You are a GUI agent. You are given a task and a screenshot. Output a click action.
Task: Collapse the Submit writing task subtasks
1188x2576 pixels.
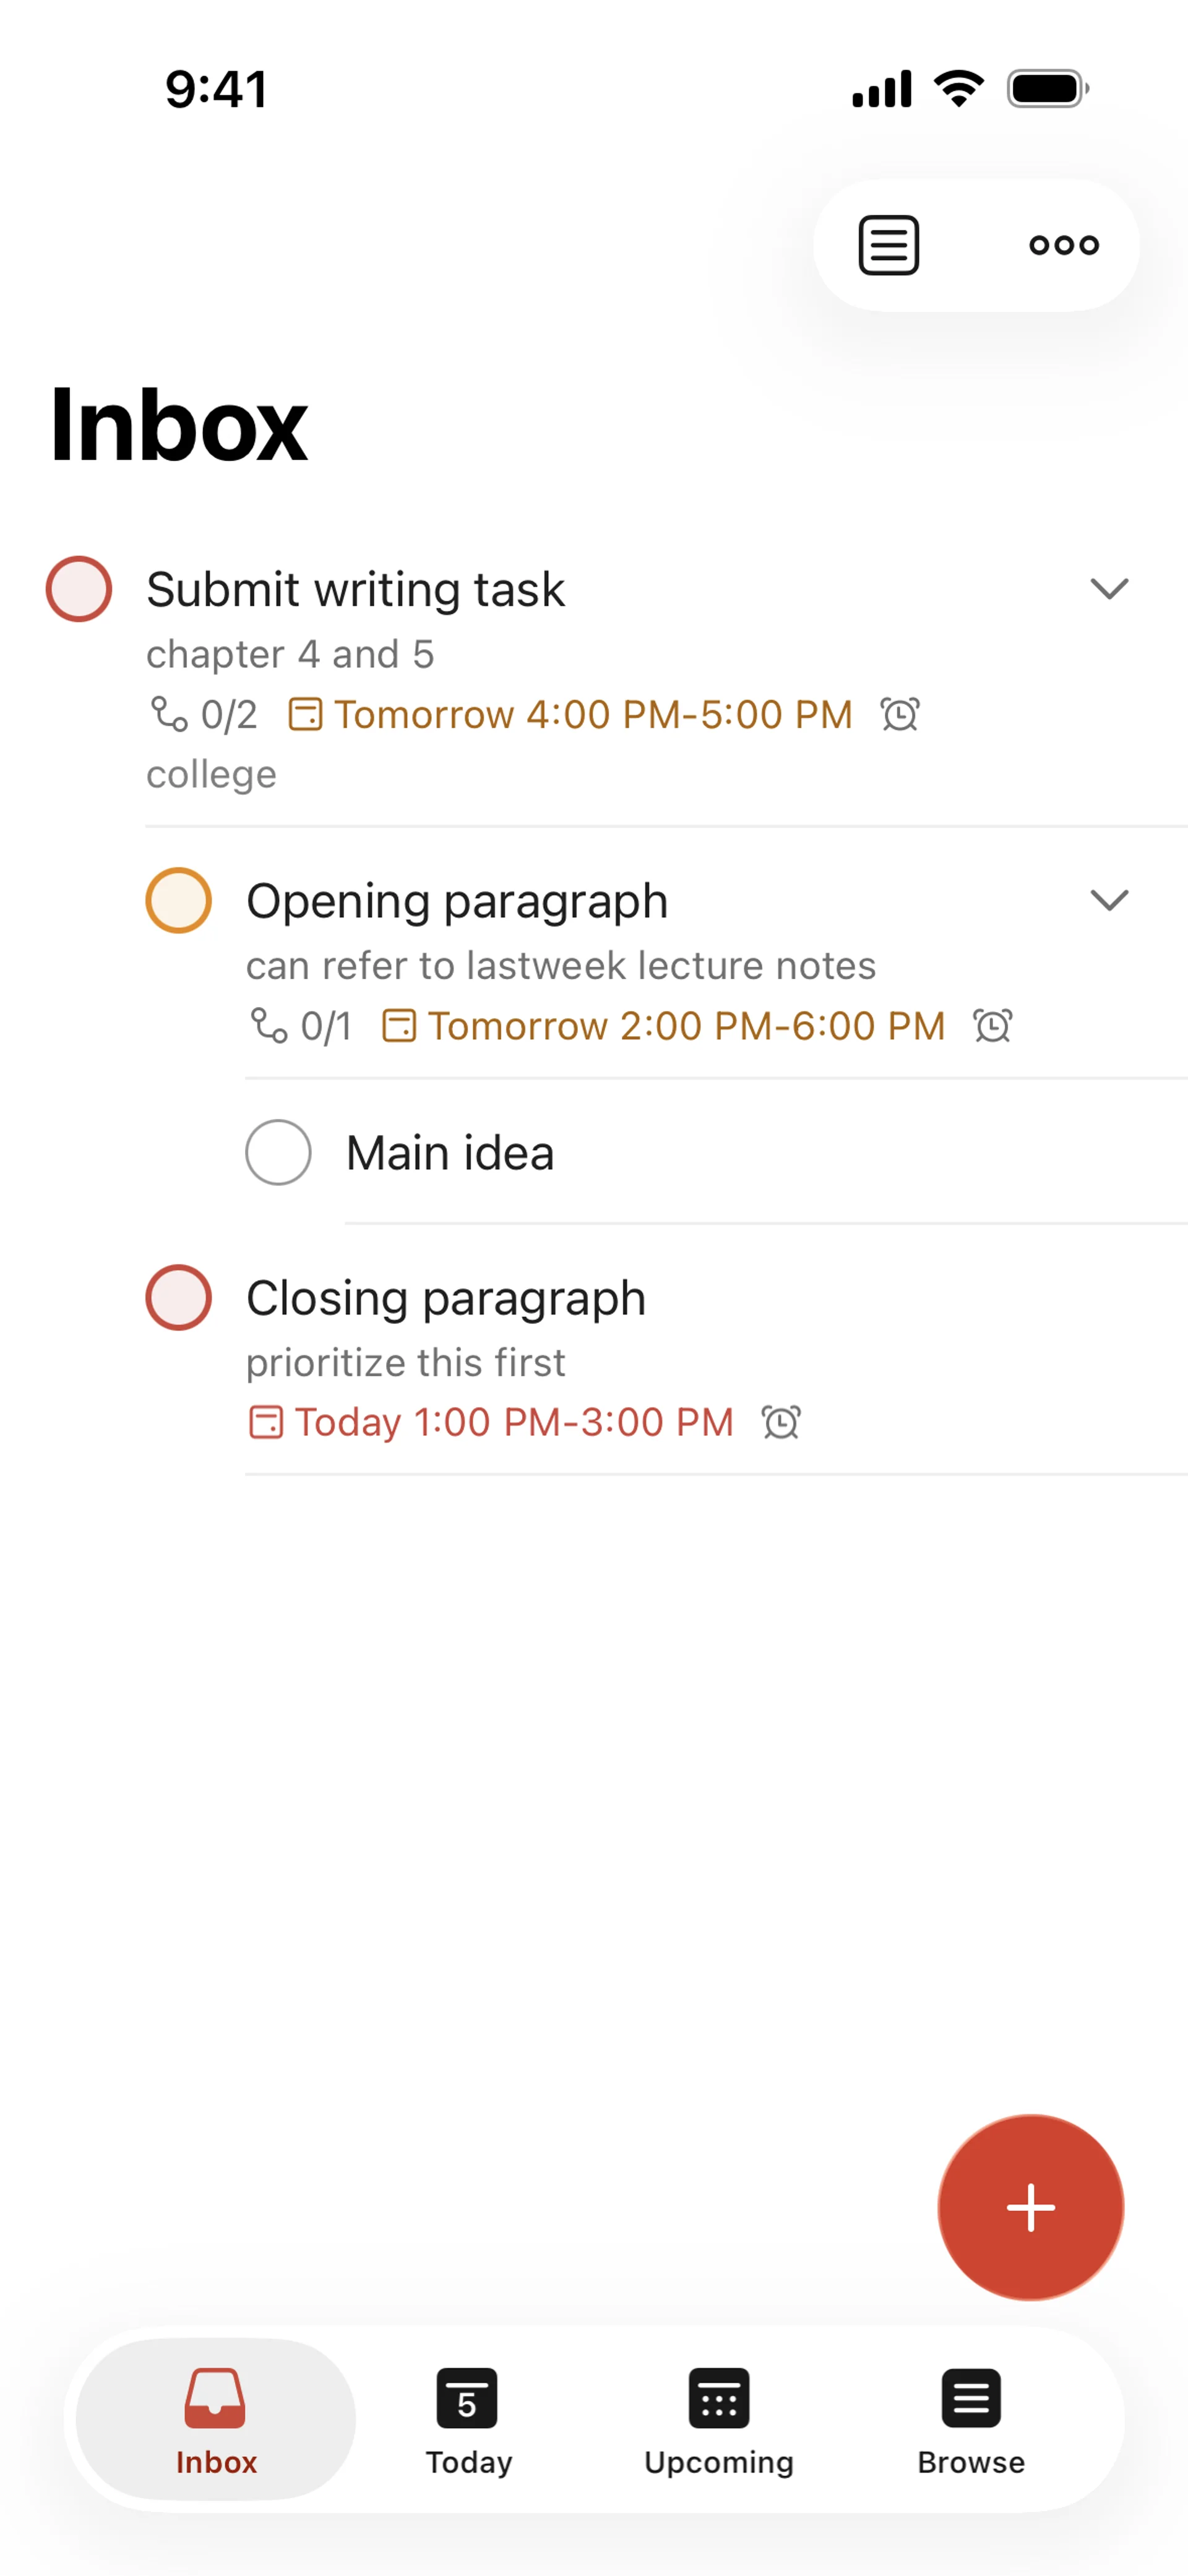(1108, 589)
